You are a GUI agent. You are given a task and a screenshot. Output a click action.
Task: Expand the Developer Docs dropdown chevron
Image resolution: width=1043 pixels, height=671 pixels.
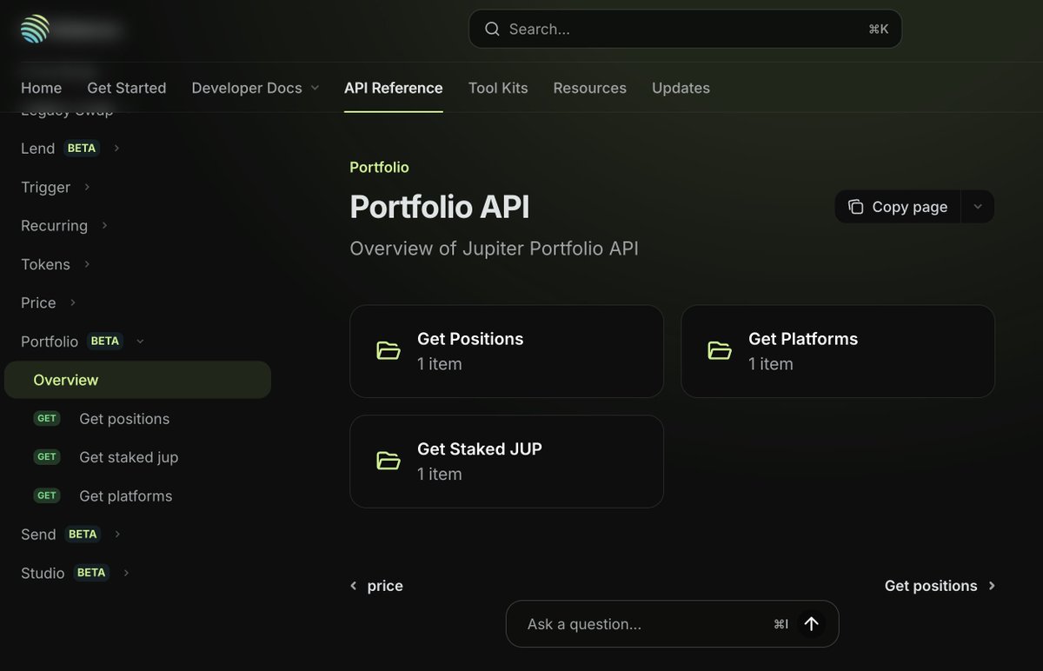[x=315, y=88]
